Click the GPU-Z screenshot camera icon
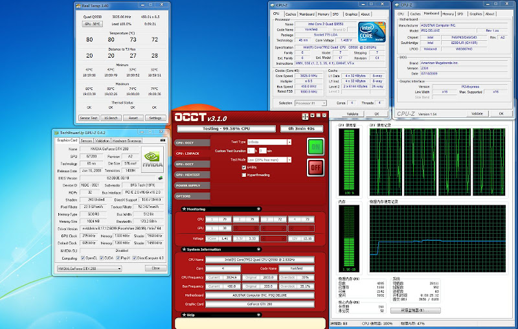 [x=163, y=141]
